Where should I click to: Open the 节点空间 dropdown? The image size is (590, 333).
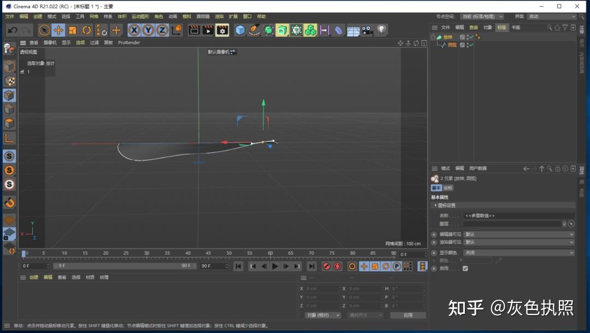click(x=482, y=16)
